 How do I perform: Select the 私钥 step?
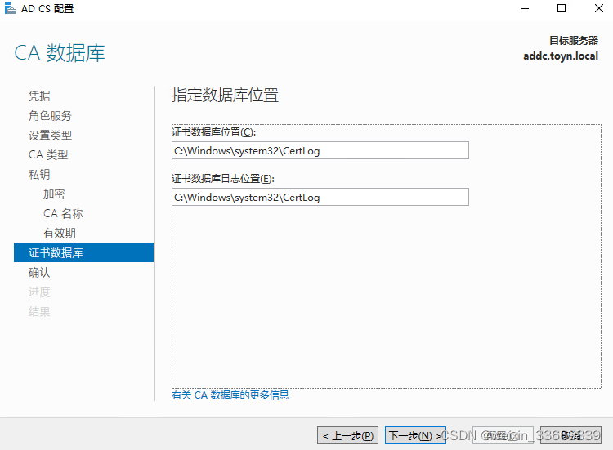click(x=39, y=174)
